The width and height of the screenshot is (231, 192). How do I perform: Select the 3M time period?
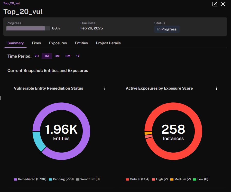click(57, 56)
